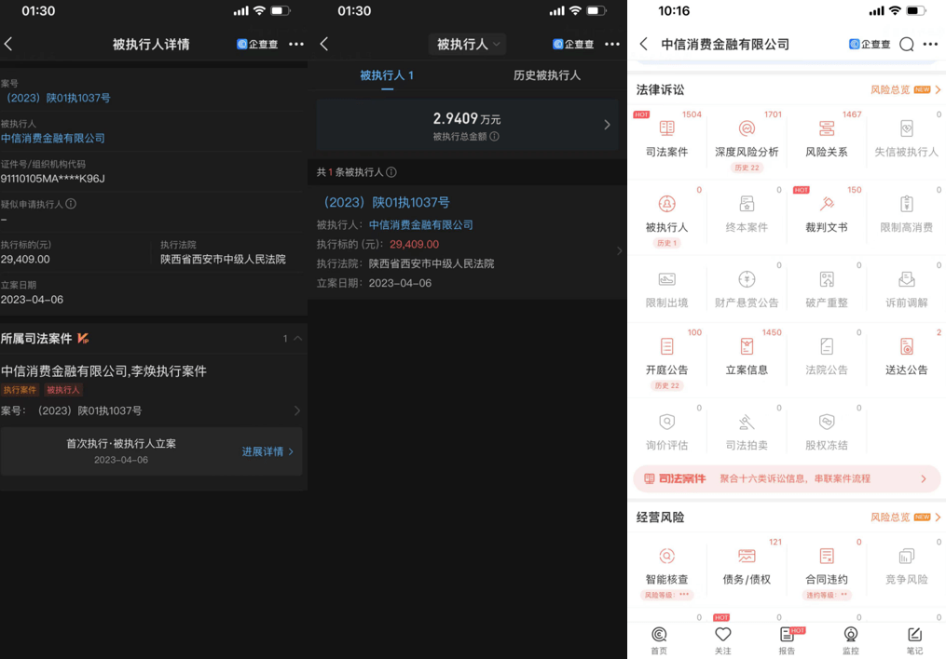Tap 终本案件 icon
The width and height of the screenshot is (946, 659).
tap(747, 204)
